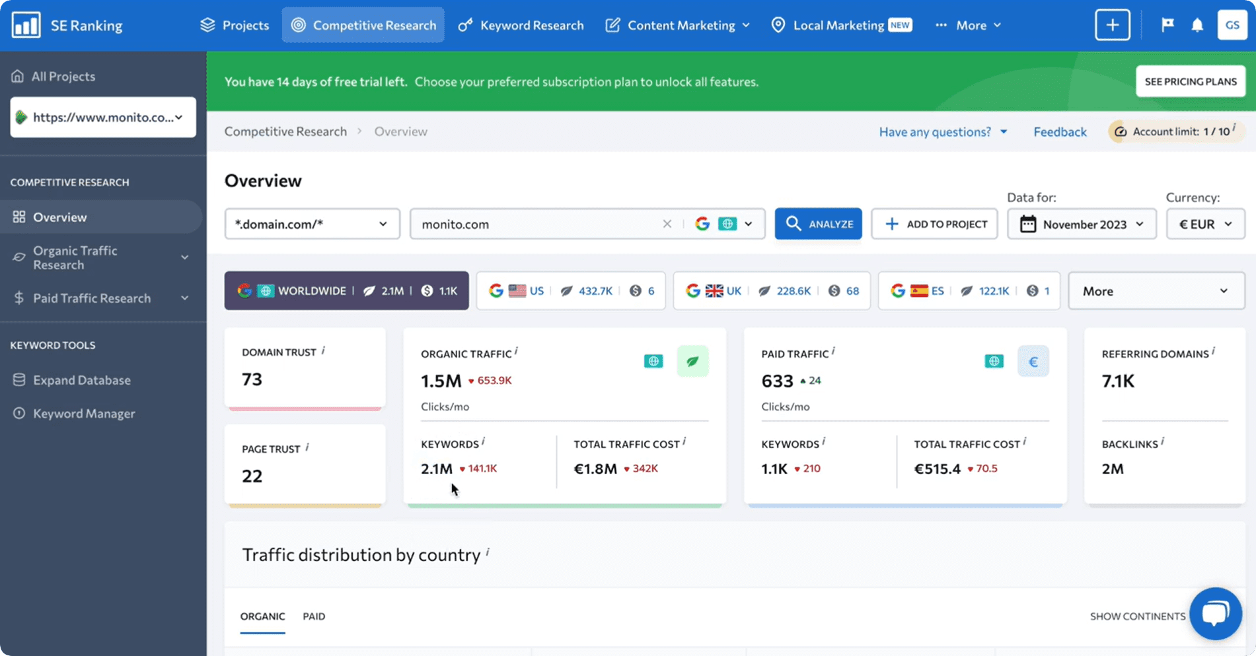Click the ANALYZE button

pos(818,224)
